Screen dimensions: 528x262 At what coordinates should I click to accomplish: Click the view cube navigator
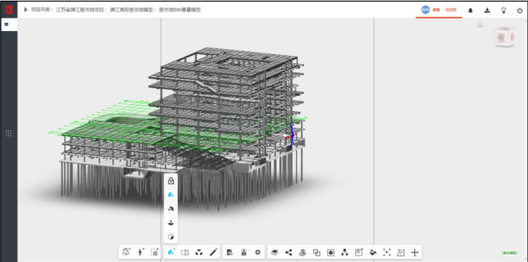505,37
